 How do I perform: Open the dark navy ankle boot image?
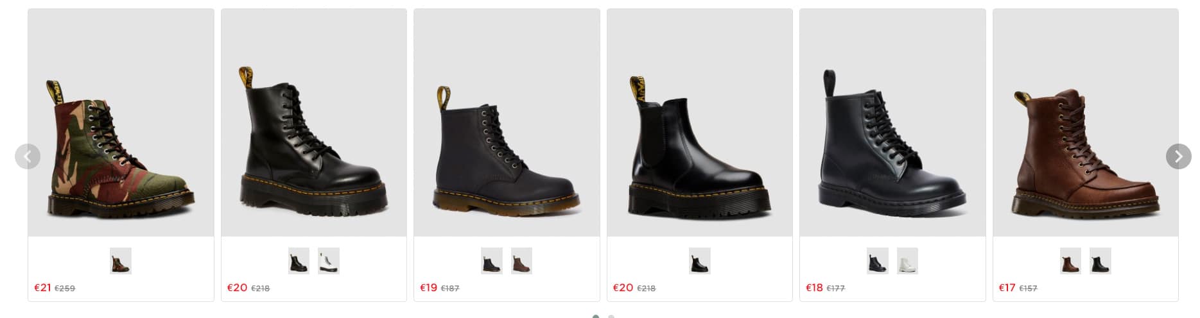[x=507, y=151]
